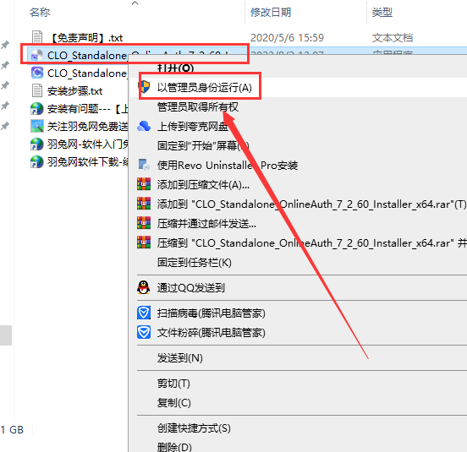Click the QQ penguin icon

(144, 287)
